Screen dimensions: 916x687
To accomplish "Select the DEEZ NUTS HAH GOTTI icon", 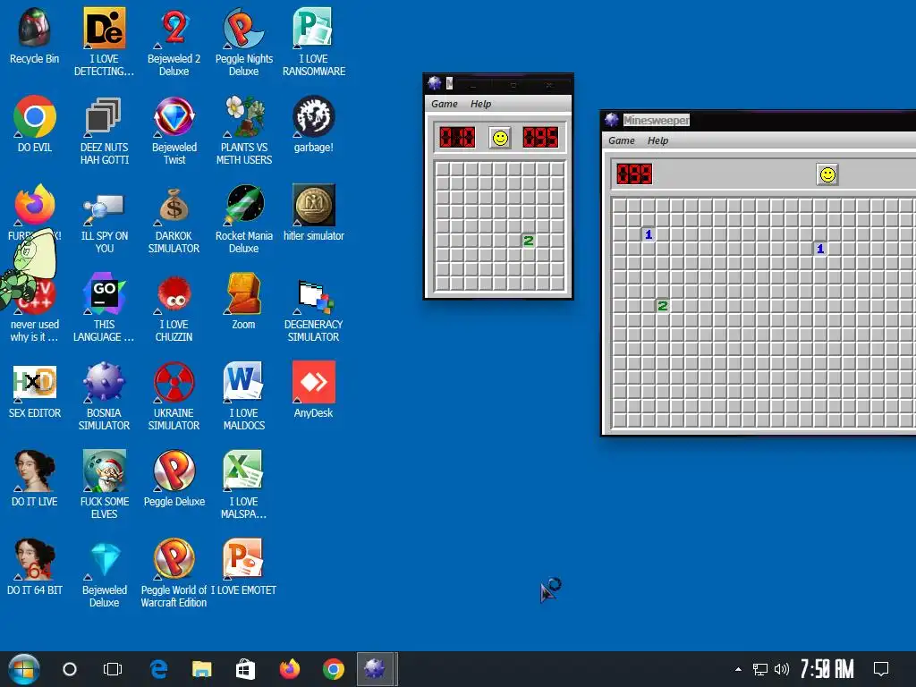I will point(104,116).
